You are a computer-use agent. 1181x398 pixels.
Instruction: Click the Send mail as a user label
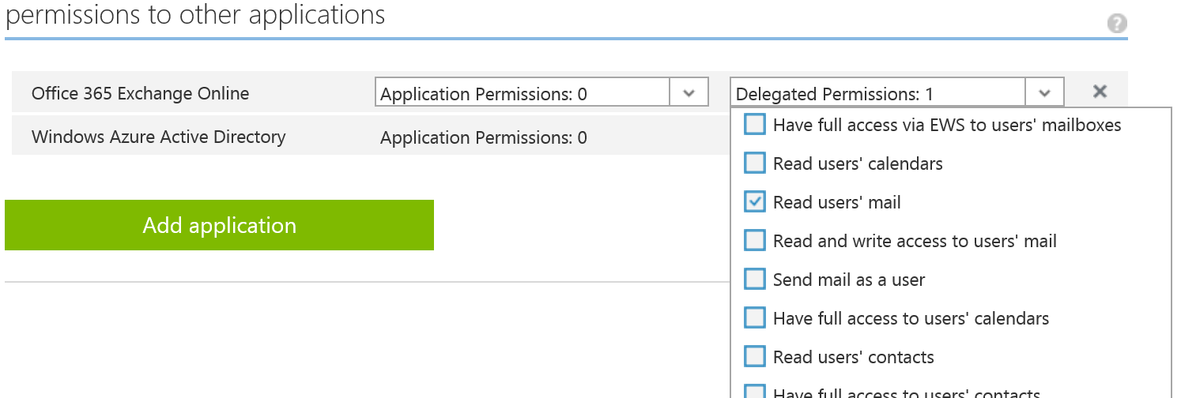849,280
